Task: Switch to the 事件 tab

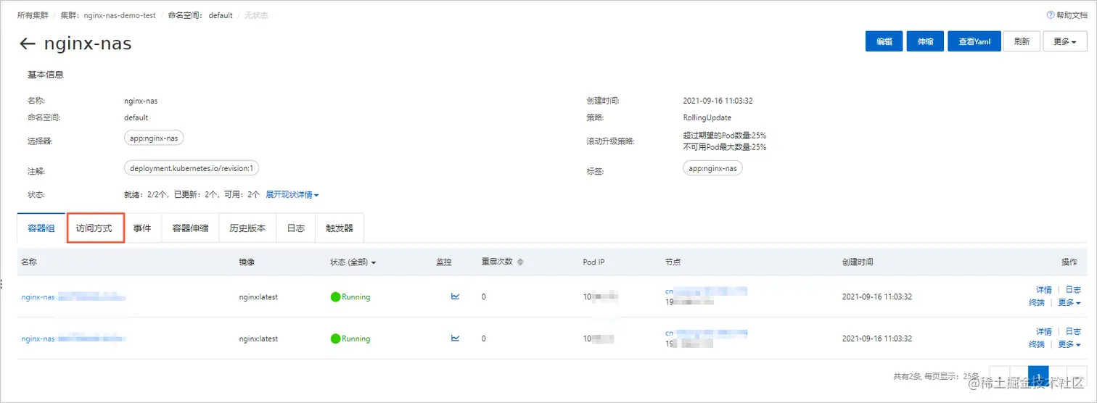Action: [x=142, y=228]
